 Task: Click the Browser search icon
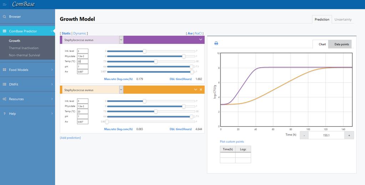click(4, 17)
